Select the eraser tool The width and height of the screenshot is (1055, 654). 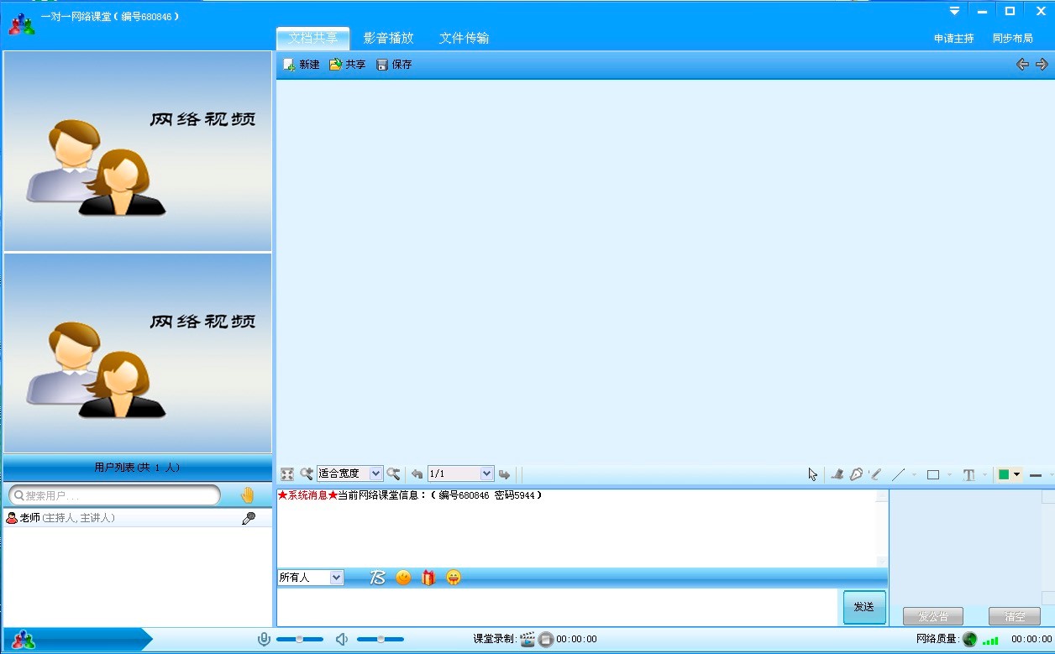875,474
